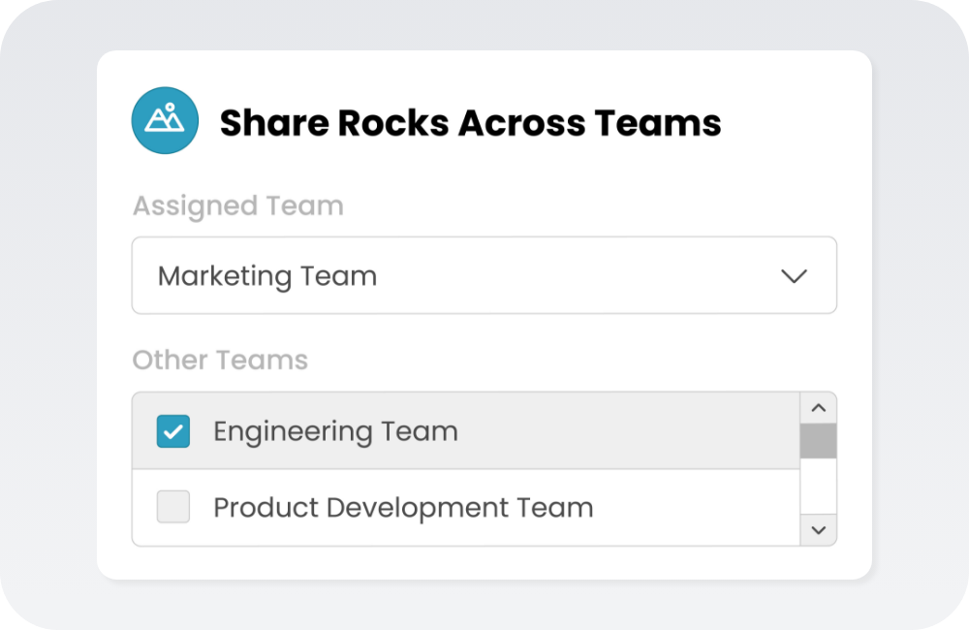Click the "Marketing Team" selected value text

pyautogui.click(x=266, y=276)
